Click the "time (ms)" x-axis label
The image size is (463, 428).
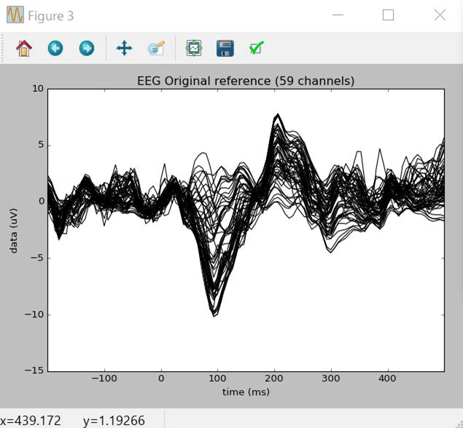click(246, 392)
